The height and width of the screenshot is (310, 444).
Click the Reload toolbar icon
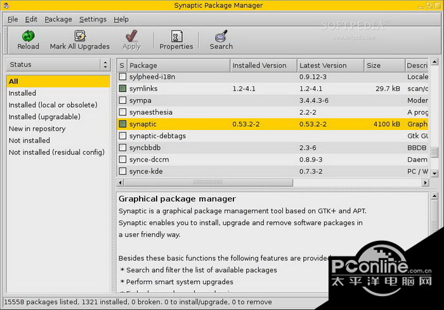pyautogui.click(x=28, y=36)
